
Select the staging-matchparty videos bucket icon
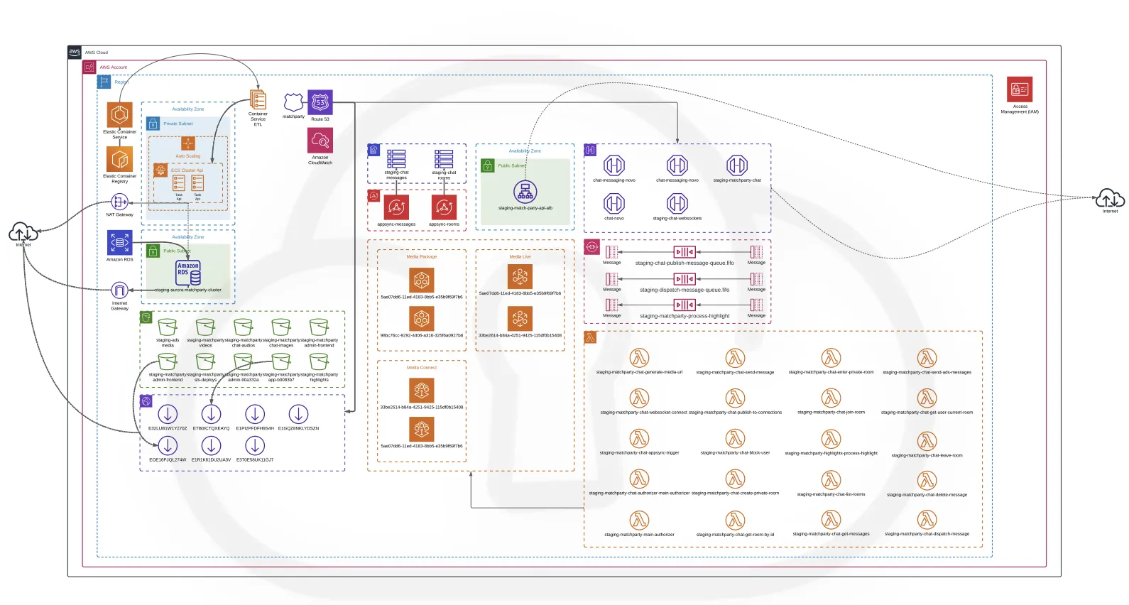[205, 327]
